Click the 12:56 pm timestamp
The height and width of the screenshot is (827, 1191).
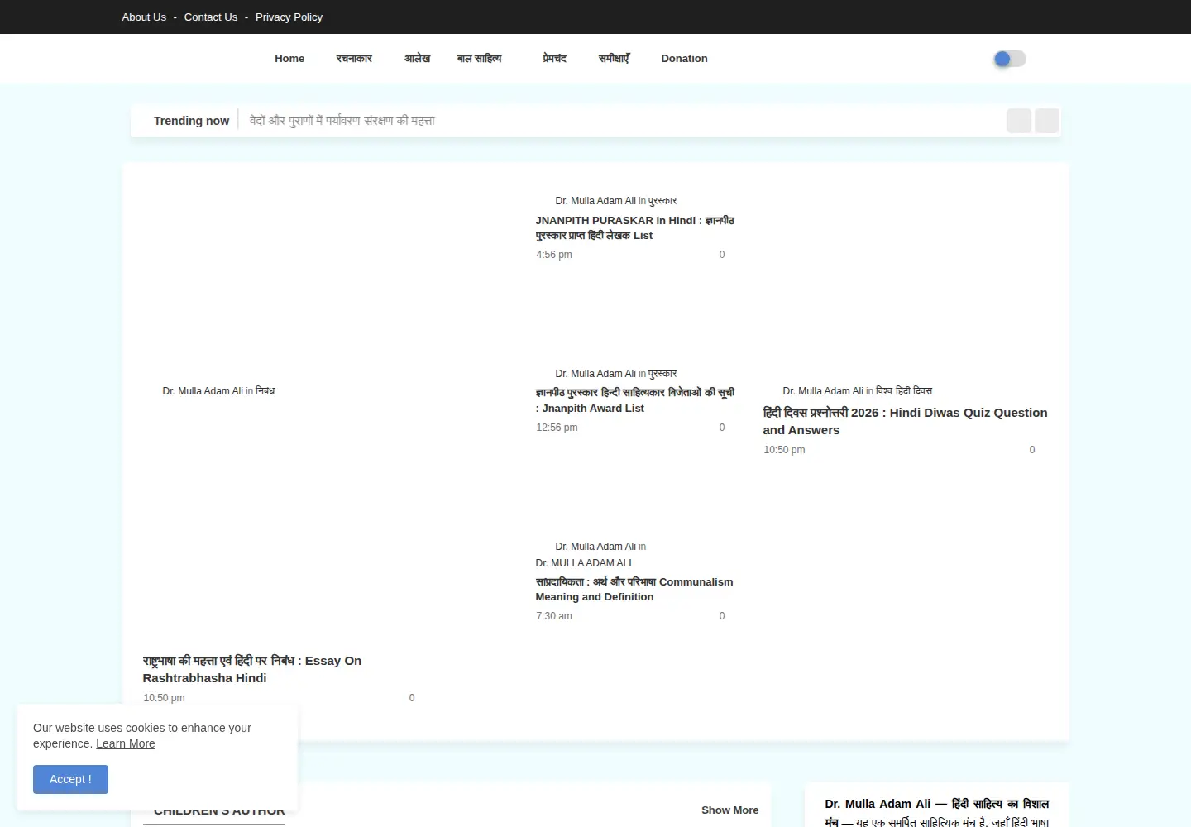(x=557, y=428)
